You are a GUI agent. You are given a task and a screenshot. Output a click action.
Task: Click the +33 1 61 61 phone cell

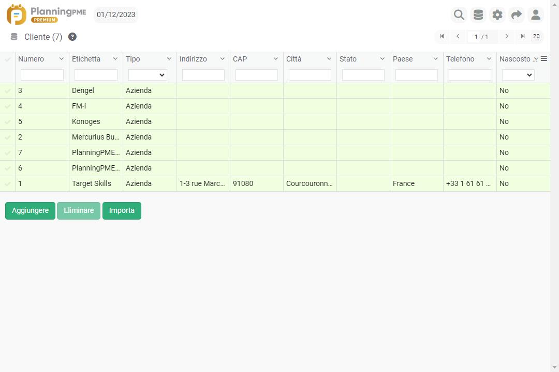pos(470,184)
